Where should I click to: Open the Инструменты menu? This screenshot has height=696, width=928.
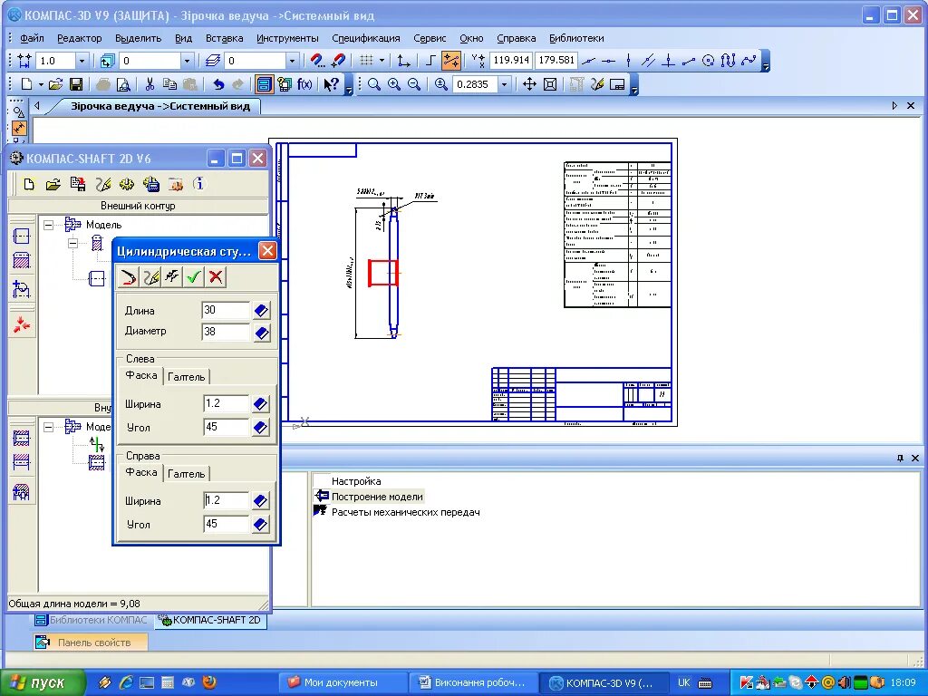287,38
